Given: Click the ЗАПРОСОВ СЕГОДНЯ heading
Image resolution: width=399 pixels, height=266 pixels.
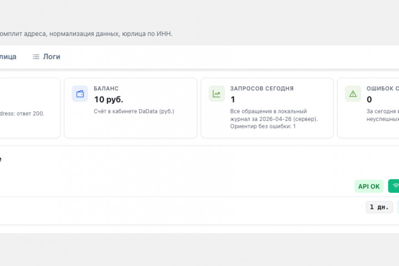Looking at the screenshot, I should click(262, 89).
